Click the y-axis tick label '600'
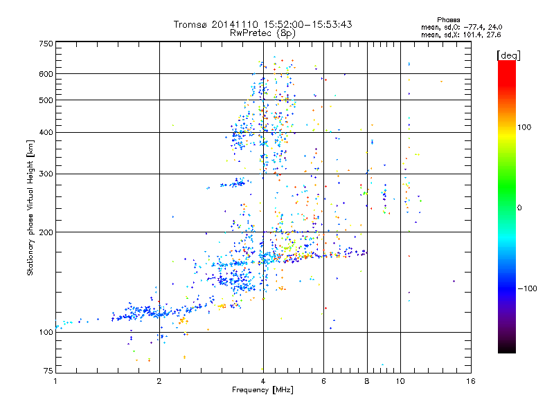 [46, 74]
